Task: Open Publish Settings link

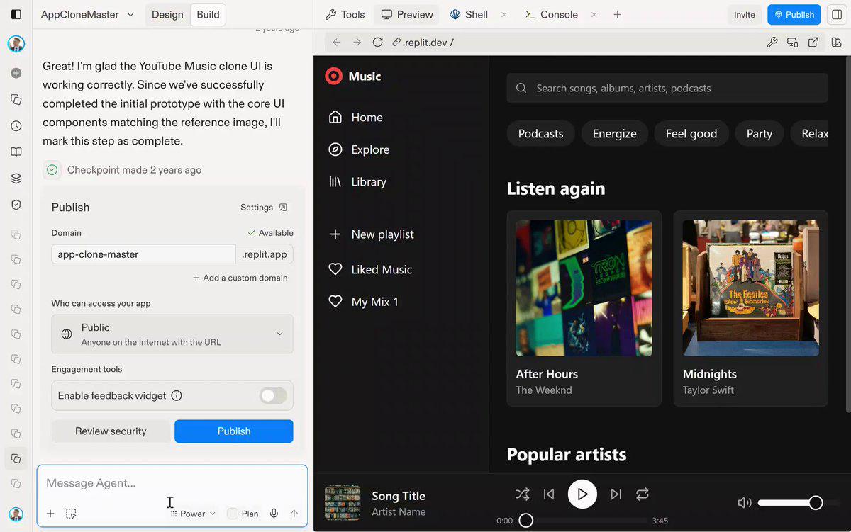Action: pos(264,208)
